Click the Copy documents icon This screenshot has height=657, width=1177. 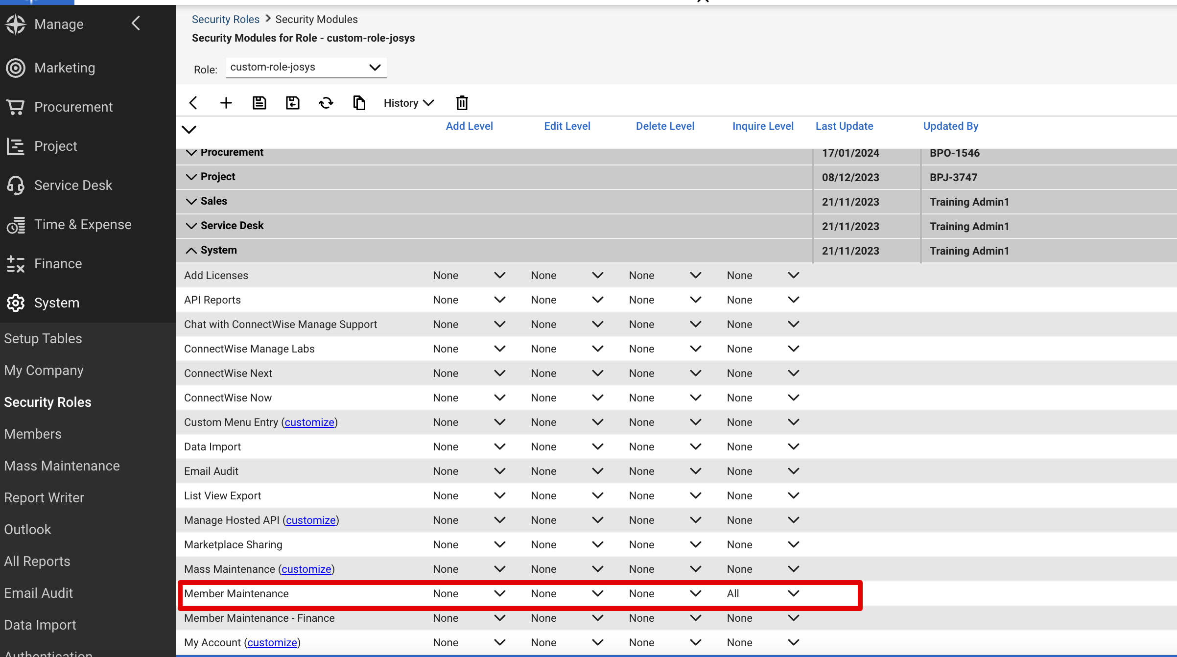[359, 103]
